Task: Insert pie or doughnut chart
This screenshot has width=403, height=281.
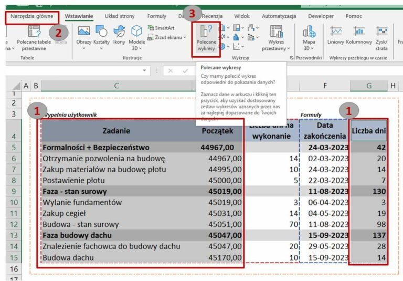Action: (222, 47)
